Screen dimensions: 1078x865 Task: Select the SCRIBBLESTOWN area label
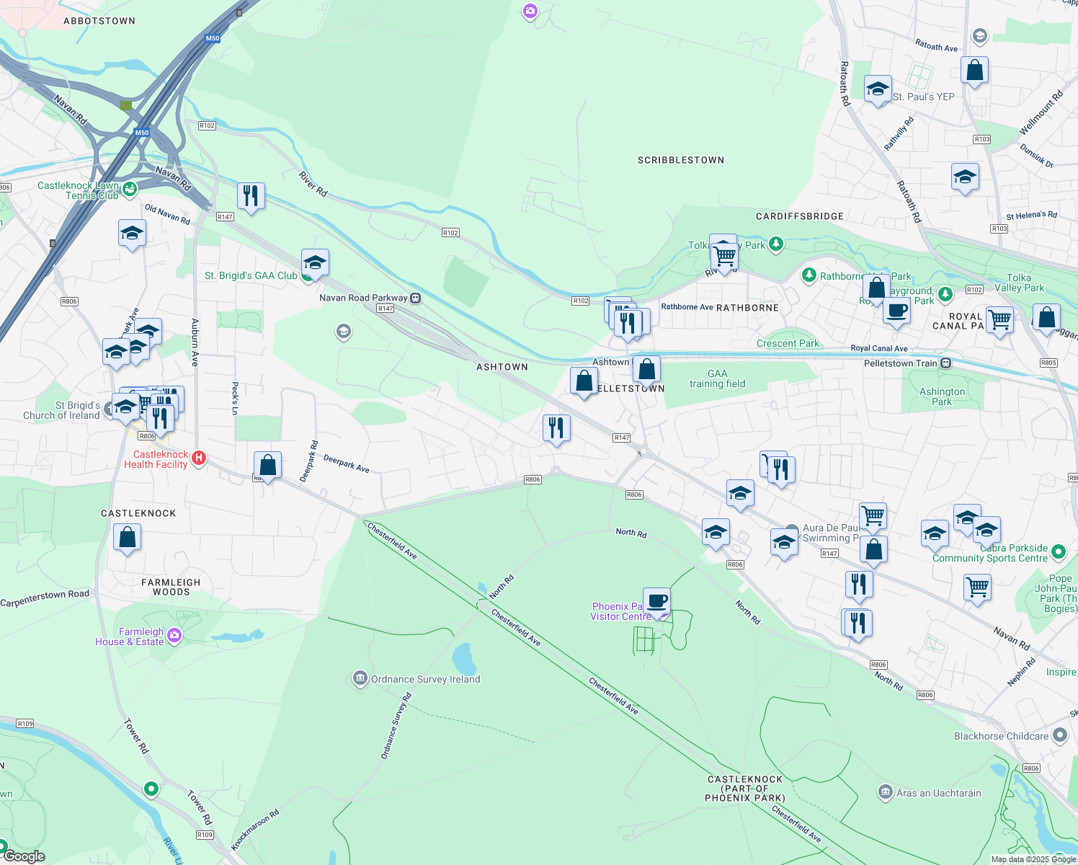pyautogui.click(x=681, y=160)
